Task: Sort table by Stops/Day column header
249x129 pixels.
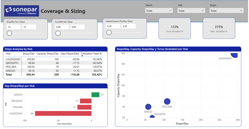Action: [x=28, y=54]
